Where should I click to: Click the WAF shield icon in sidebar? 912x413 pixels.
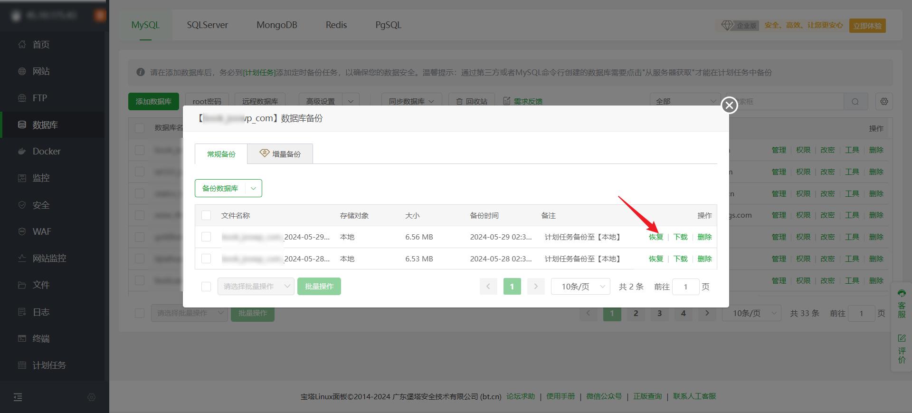pyautogui.click(x=22, y=231)
